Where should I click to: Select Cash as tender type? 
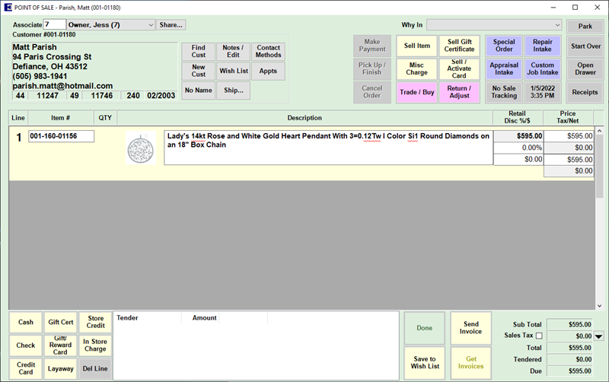(x=25, y=323)
